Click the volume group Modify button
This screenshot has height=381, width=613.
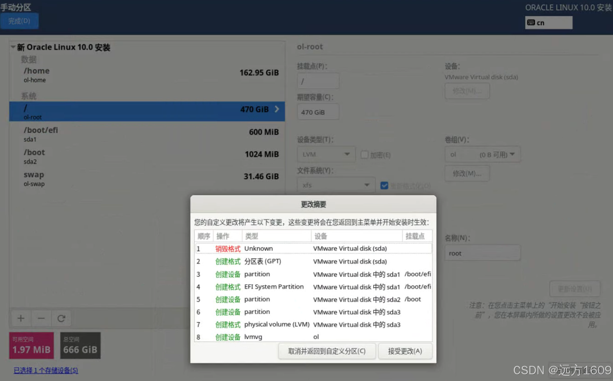point(467,174)
